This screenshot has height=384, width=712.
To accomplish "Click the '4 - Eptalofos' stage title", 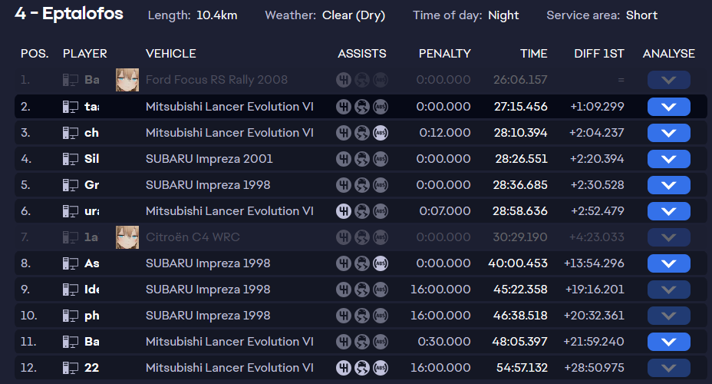I will 68,14.
